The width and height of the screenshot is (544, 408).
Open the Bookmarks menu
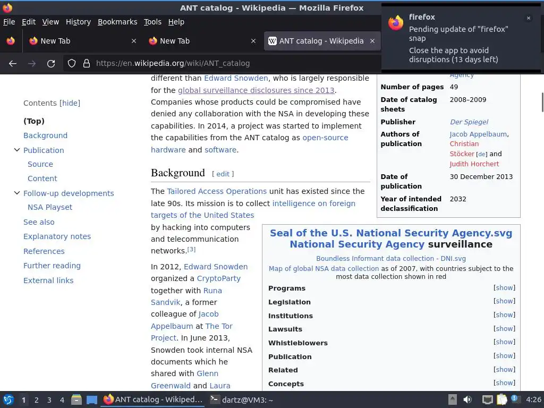click(x=117, y=22)
